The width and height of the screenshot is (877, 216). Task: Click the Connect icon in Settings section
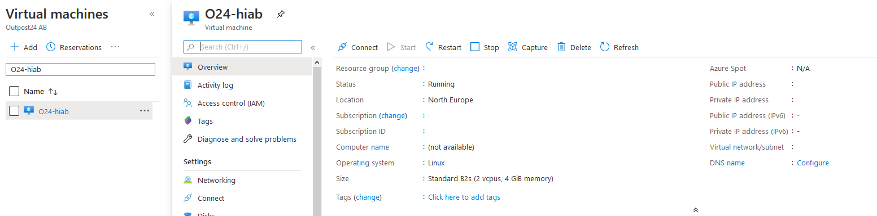188,198
